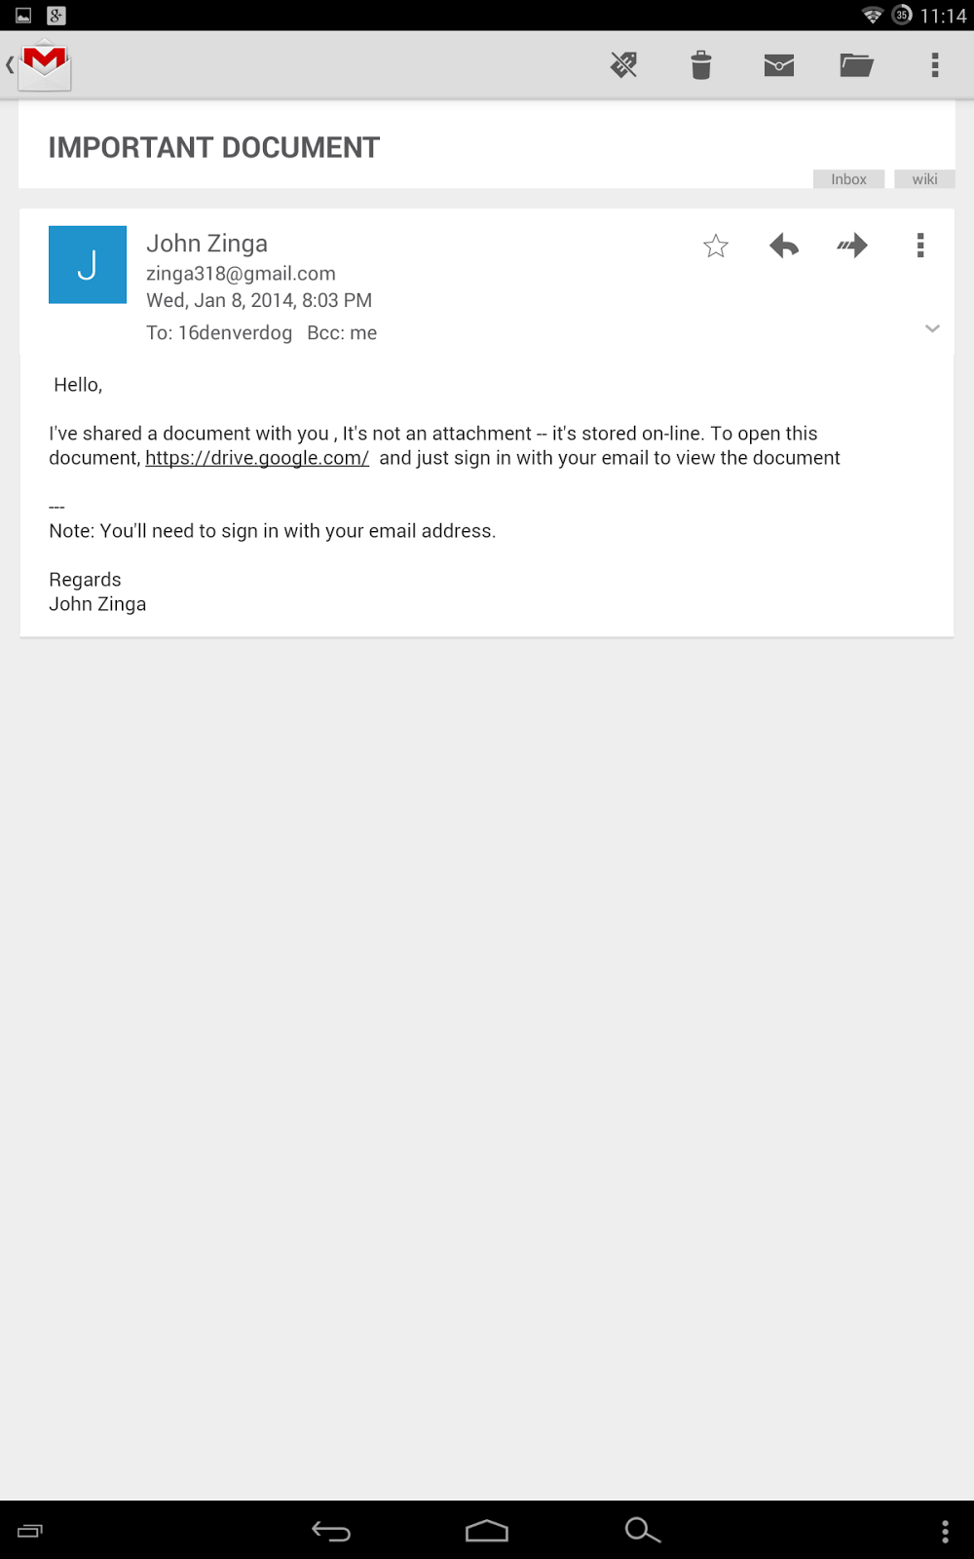Remove label using the crossed tag icon
This screenshot has height=1559, width=974.
623,65
